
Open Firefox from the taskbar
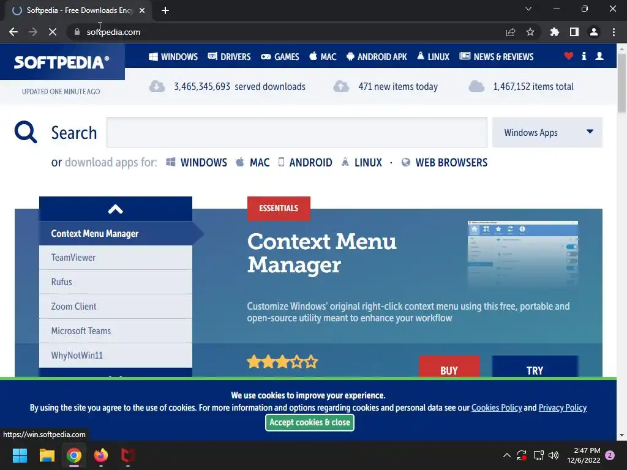point(101,455)
